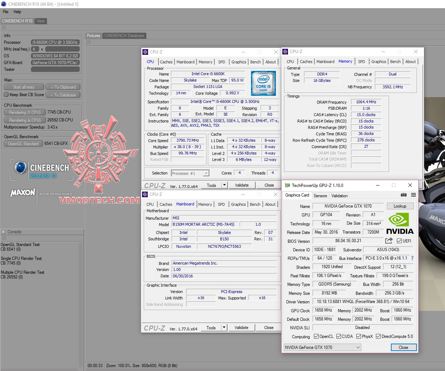Open the NVIDIA GeForce GTX 1070 GPU selector

coord(322,348)
